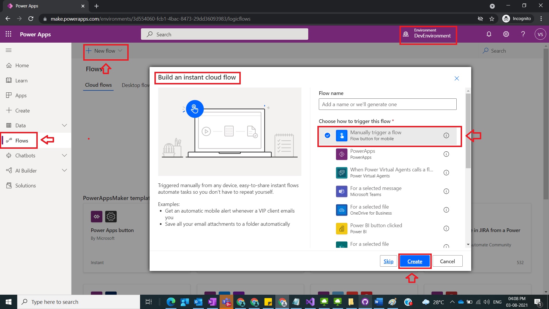Open the Help question mark menu
The width and height of the screenshot is (549, 309).
523,34
